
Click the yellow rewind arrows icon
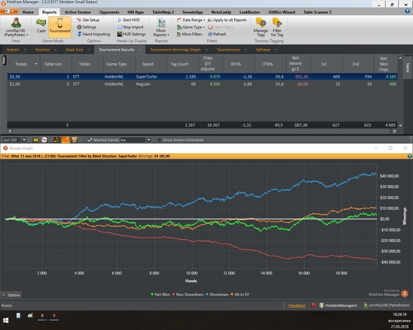tap(36, 140)
